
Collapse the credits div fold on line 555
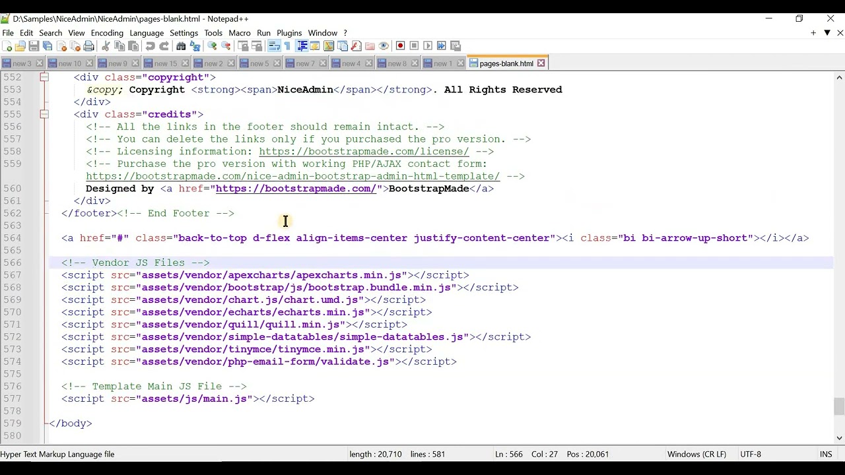pos(44,114)
